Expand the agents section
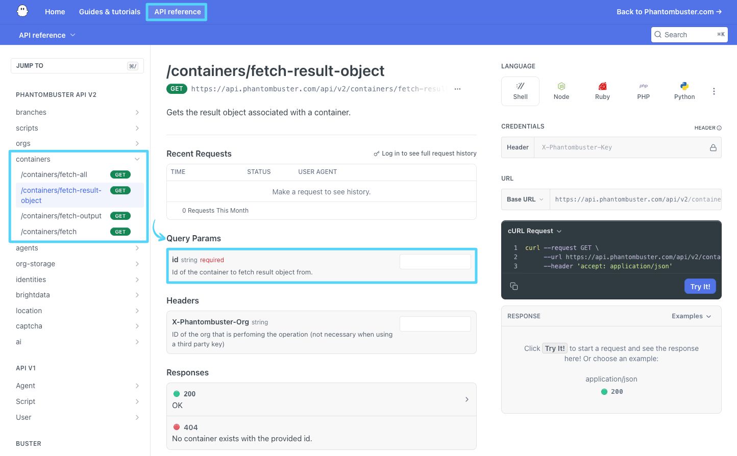This screenshot has height=456, width=737. (137, 248)
